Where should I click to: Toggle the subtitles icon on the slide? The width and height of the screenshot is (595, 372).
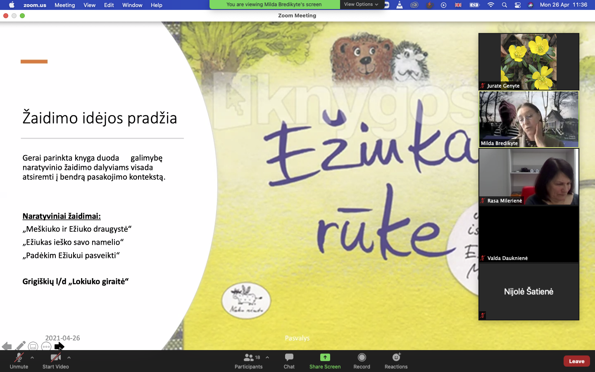[33, 346]
